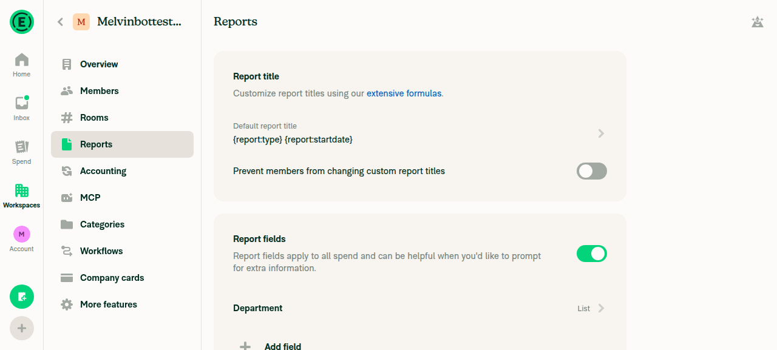Click the concierge icon at top right
This screenshot has height=350, width=777.
pyautogui.click(x=757, y=22)
